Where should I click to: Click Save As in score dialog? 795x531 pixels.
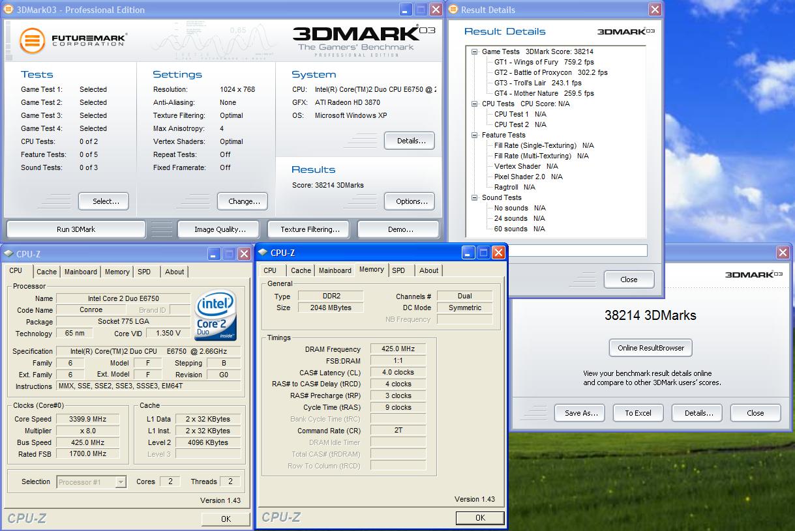(x=580, y=413)
